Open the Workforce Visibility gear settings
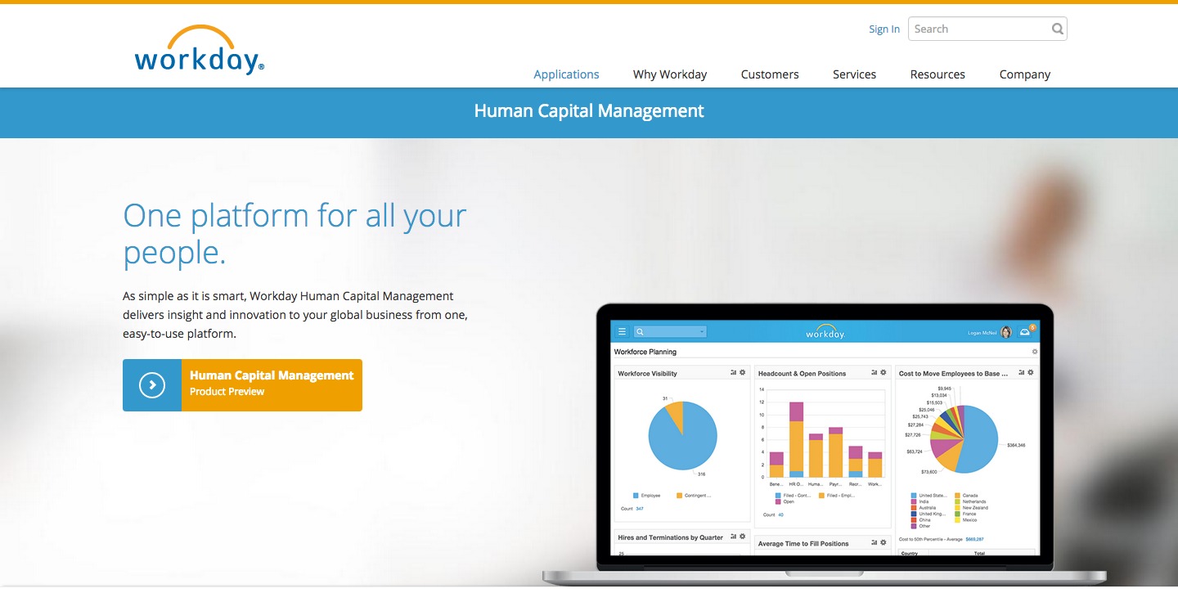 point(743,373)
